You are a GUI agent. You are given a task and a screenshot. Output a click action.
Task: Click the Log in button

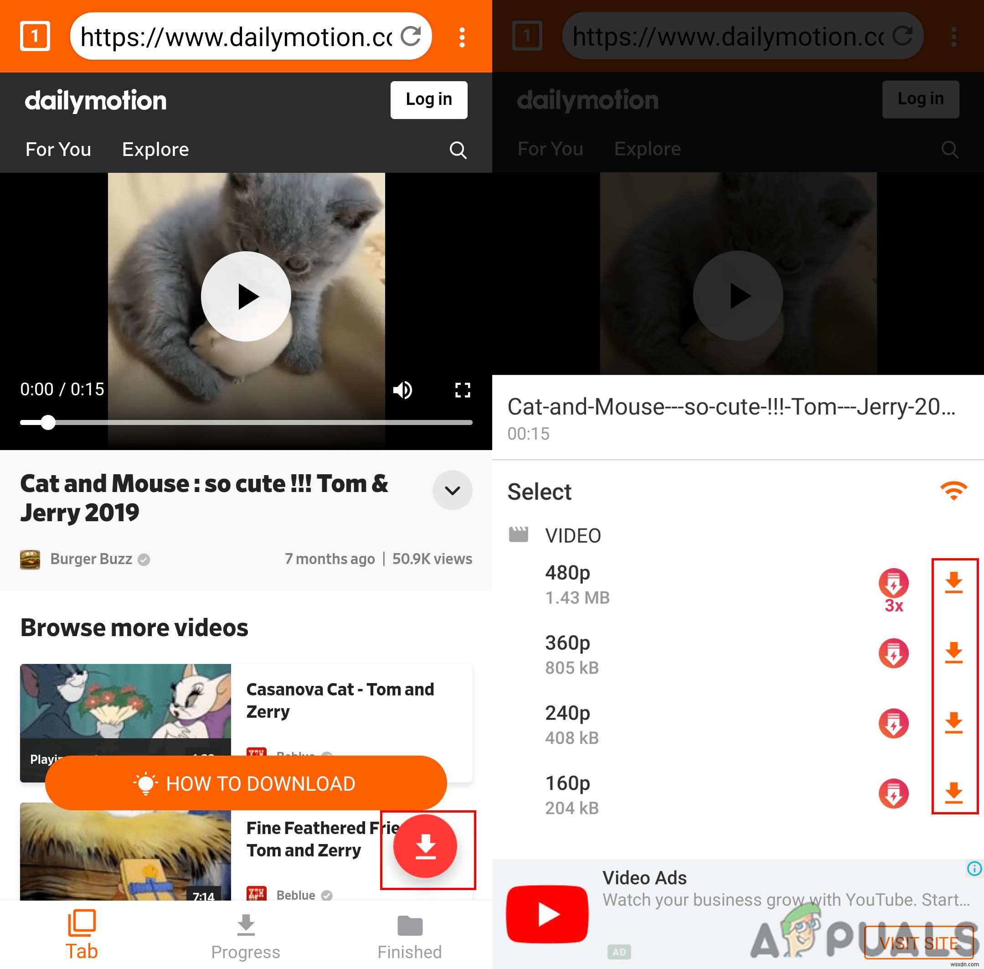click(x=429, y=99)
